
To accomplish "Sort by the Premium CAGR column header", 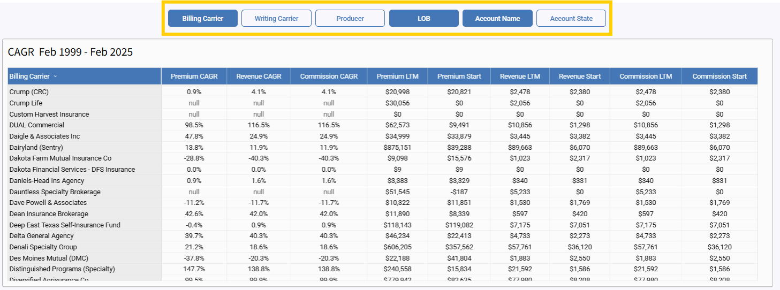I will pyautogui.click(x=194, y=77).
